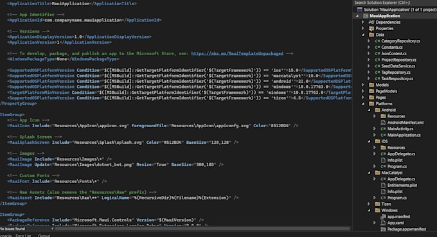Click the Models folder icon
437x237 pixels.
371,85
